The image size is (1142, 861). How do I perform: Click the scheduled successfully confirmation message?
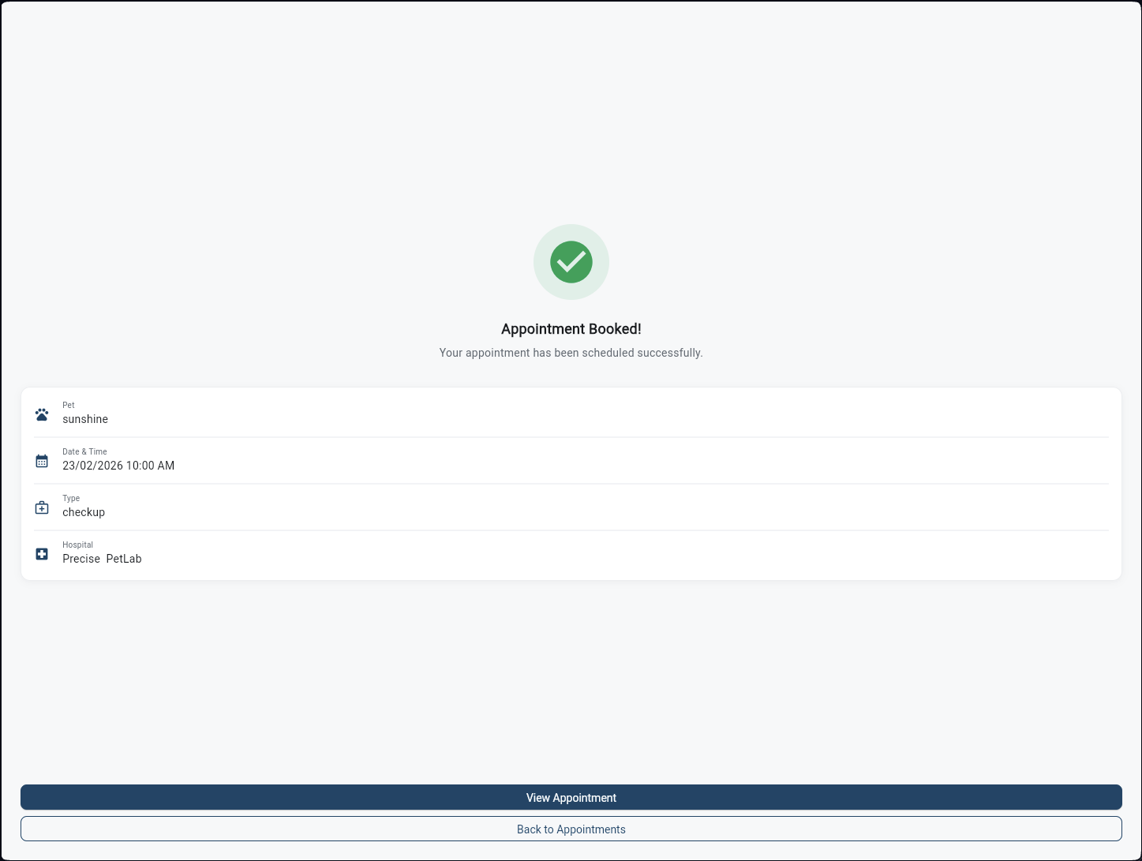571,353
